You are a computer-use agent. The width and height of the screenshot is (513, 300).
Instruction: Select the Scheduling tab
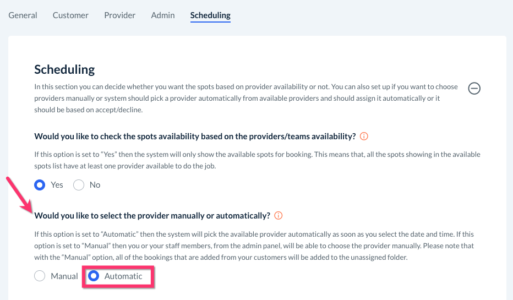[x=210, y=15]
